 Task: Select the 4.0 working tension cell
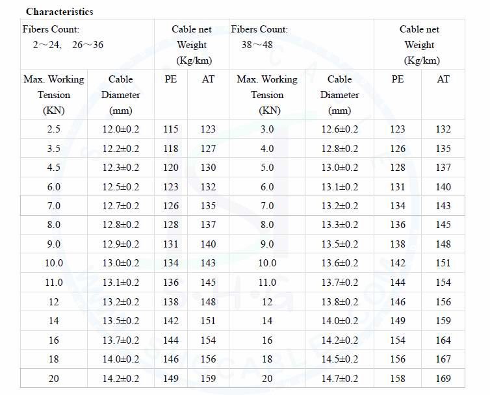tap(267, 149)
